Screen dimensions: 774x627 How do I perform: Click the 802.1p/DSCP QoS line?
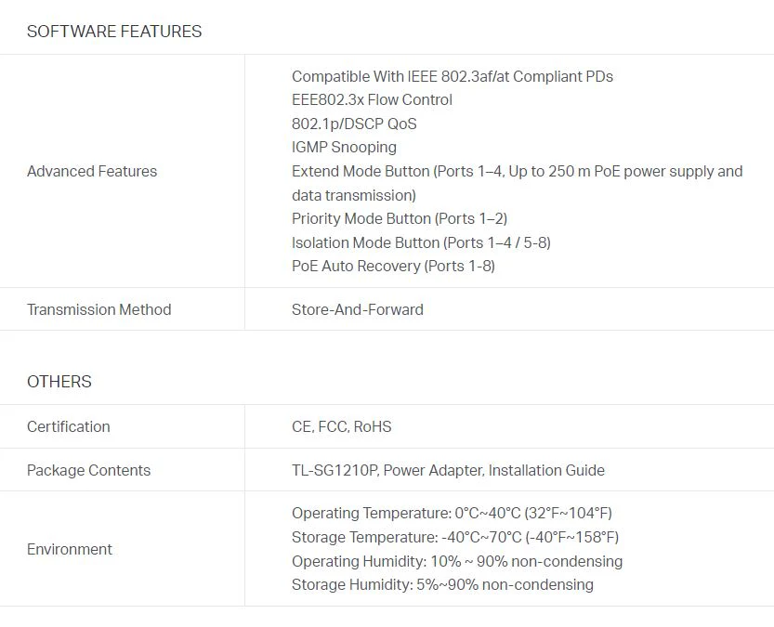click(354, 124)
